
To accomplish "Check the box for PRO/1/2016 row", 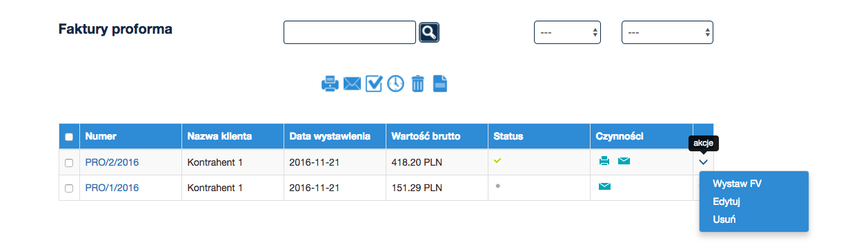I will point(69,188).
